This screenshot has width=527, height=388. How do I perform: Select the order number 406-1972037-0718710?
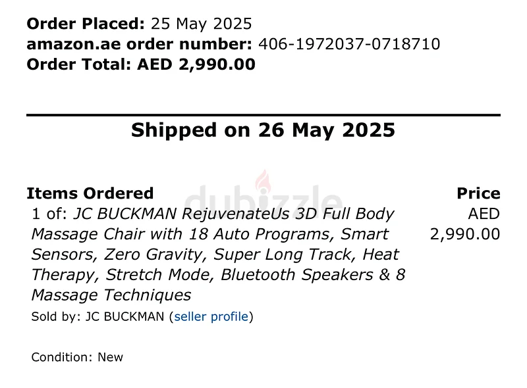pos(349,44)
